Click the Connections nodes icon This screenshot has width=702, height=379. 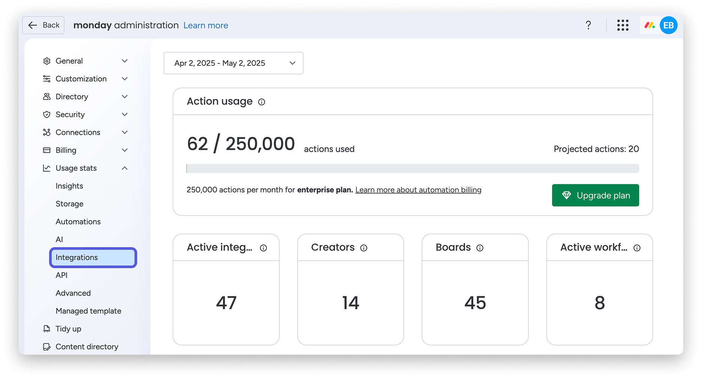click(x=47, y=132)
